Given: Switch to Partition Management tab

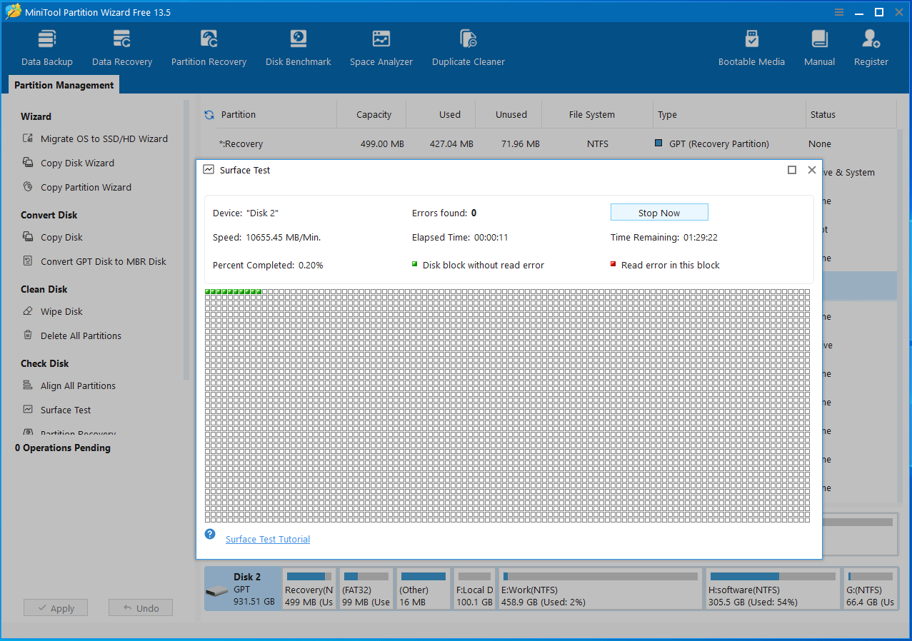Looking at the screenshot, I should coord(64,85).
